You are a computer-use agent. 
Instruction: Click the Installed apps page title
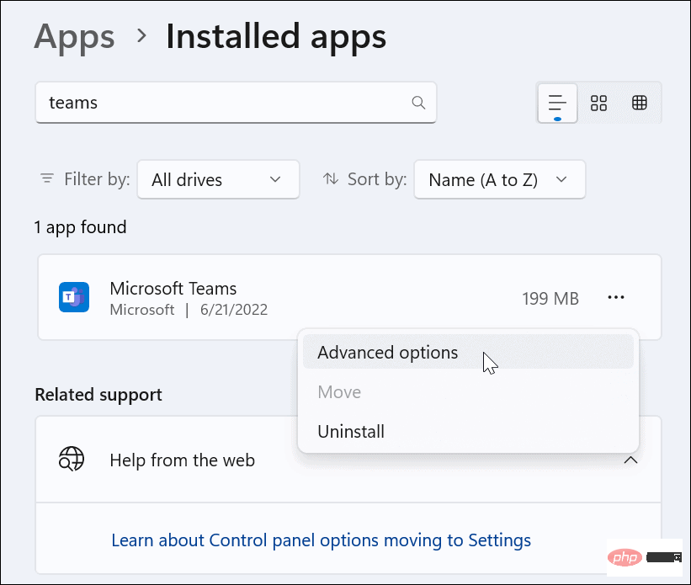[276, 37]
